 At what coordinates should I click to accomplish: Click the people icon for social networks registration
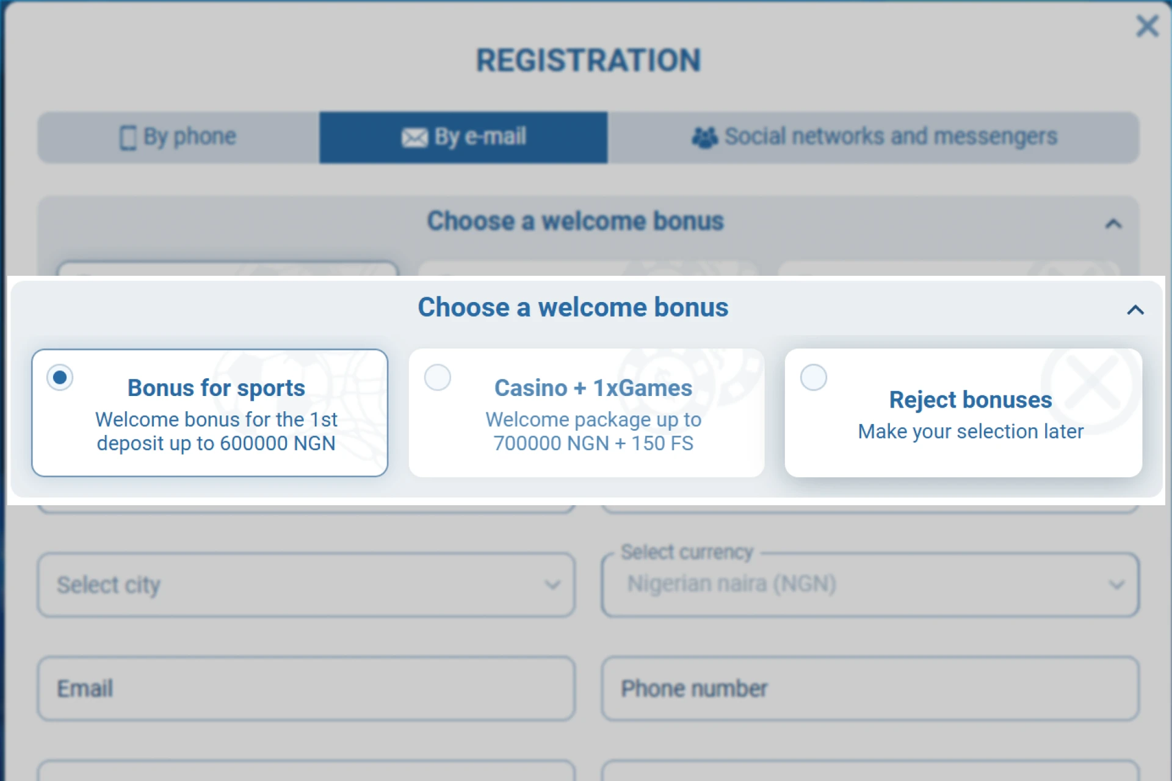pyautogui.click(x=705, y=137)
